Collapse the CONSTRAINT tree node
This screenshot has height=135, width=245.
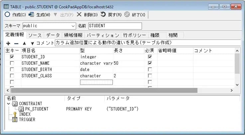[x=8, y=103]
